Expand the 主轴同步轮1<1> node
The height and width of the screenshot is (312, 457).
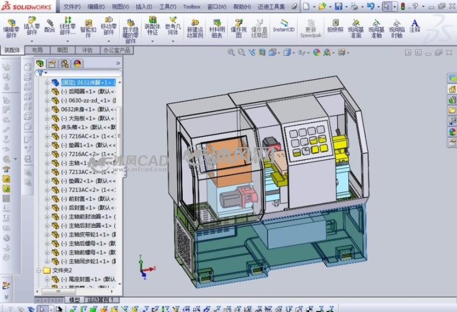(x=47, y=261)
